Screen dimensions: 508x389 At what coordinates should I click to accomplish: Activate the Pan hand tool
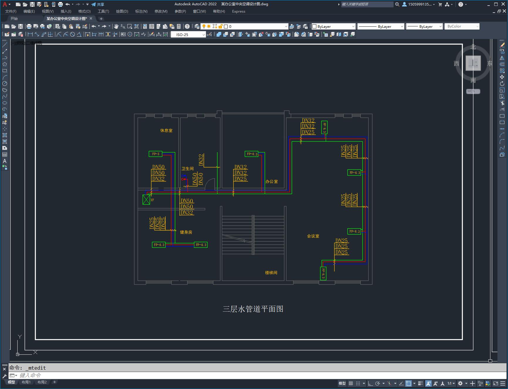click(x=116, y=26)
